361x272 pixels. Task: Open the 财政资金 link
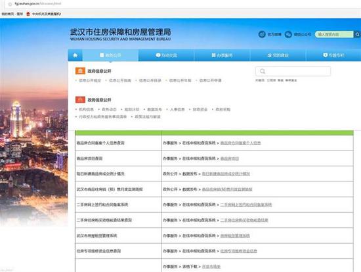point(200,110)
